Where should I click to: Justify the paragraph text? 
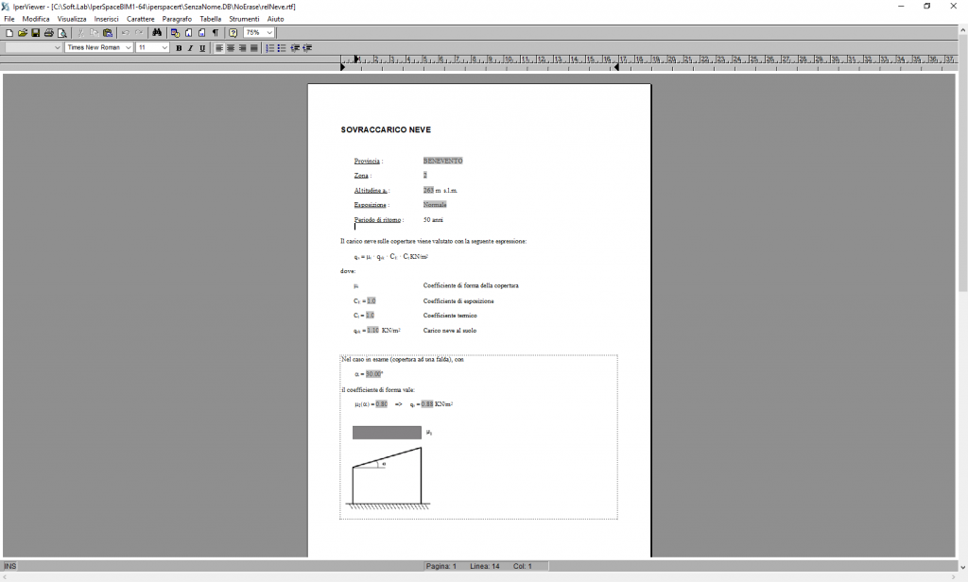coord(253,47)
